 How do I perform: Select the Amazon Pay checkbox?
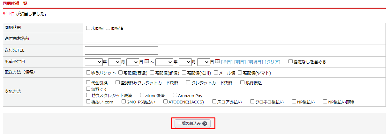pyautogui.click(x=175, y=95)
